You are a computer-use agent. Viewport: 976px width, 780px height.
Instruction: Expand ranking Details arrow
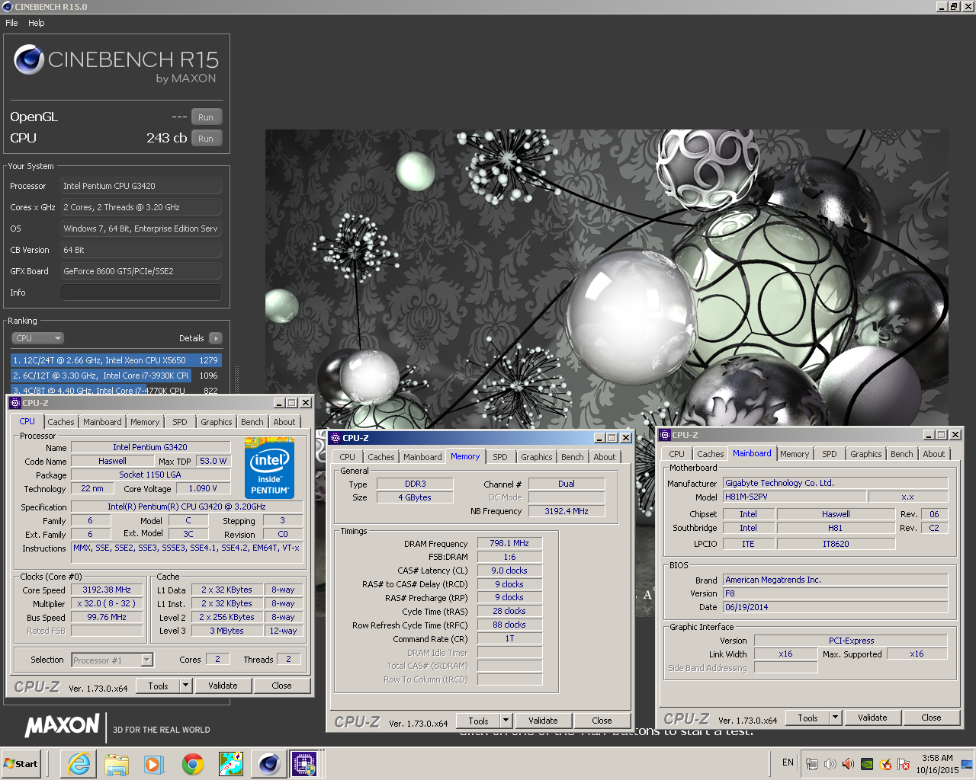(x=216, y=338)
